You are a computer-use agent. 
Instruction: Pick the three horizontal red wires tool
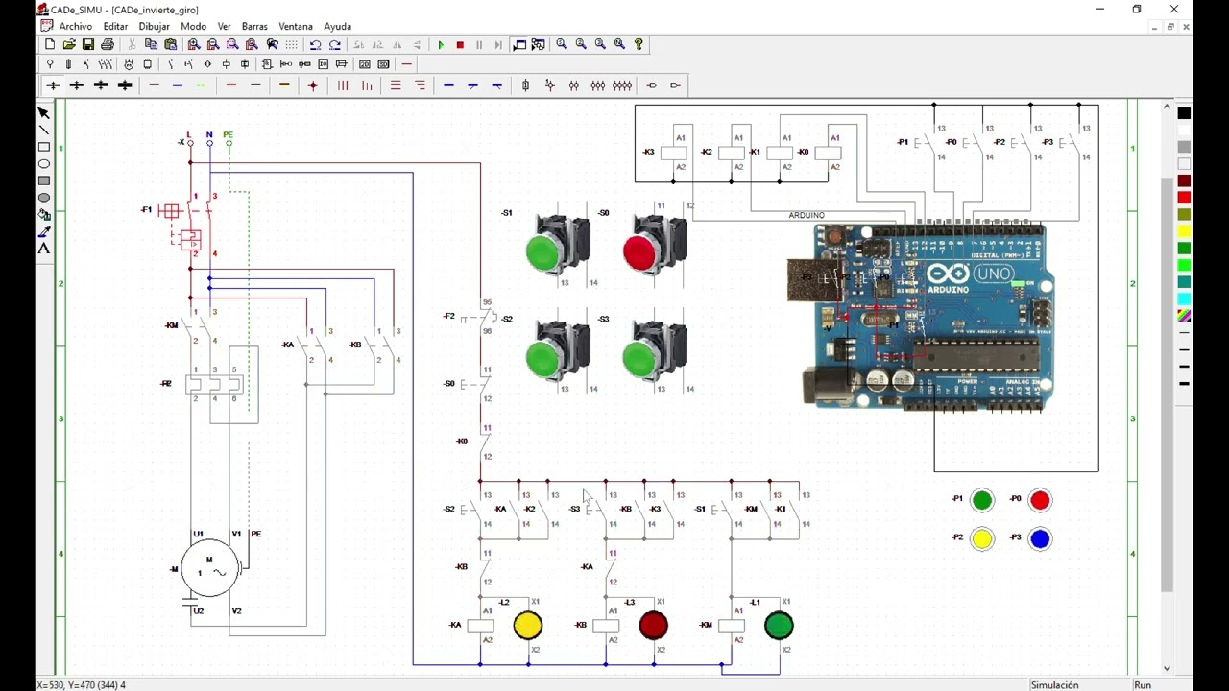point(396,85)
